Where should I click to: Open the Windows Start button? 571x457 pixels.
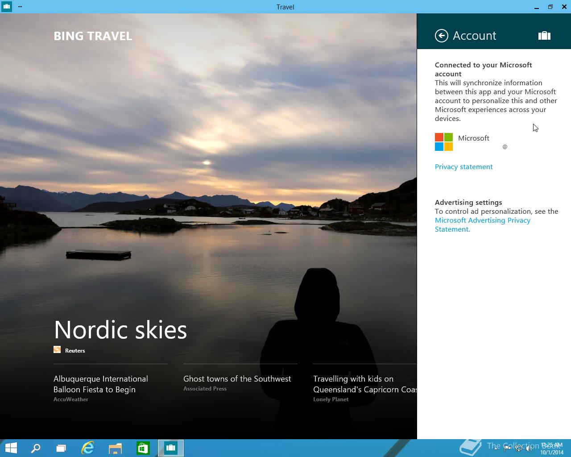11,448
